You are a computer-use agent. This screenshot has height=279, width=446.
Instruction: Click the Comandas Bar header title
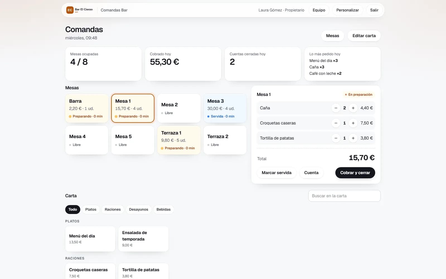click(x=114, y=10)
